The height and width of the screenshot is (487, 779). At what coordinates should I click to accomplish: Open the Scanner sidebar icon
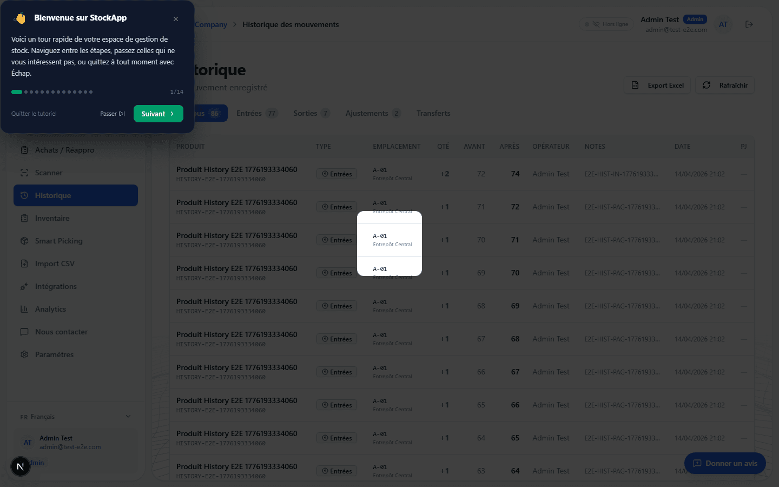tap(24, 173)
